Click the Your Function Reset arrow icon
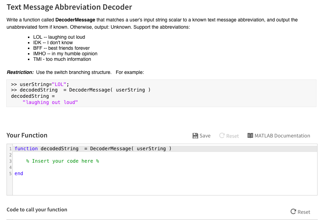Screen dimensions: 322x220 (222, 135)
